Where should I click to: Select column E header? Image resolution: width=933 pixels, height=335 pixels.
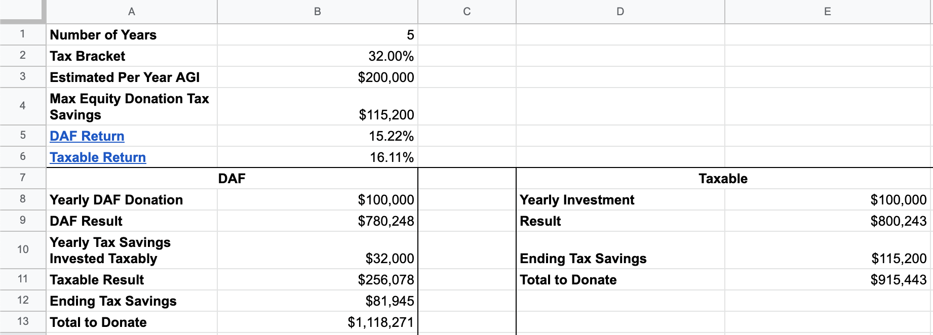tap(828, 11)
